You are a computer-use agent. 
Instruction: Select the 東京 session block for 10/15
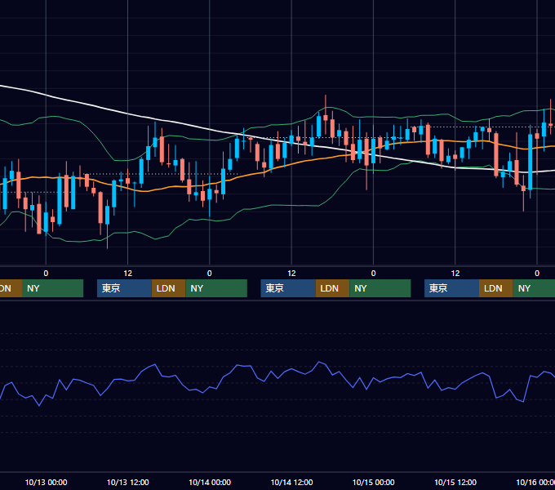[451, 288]
